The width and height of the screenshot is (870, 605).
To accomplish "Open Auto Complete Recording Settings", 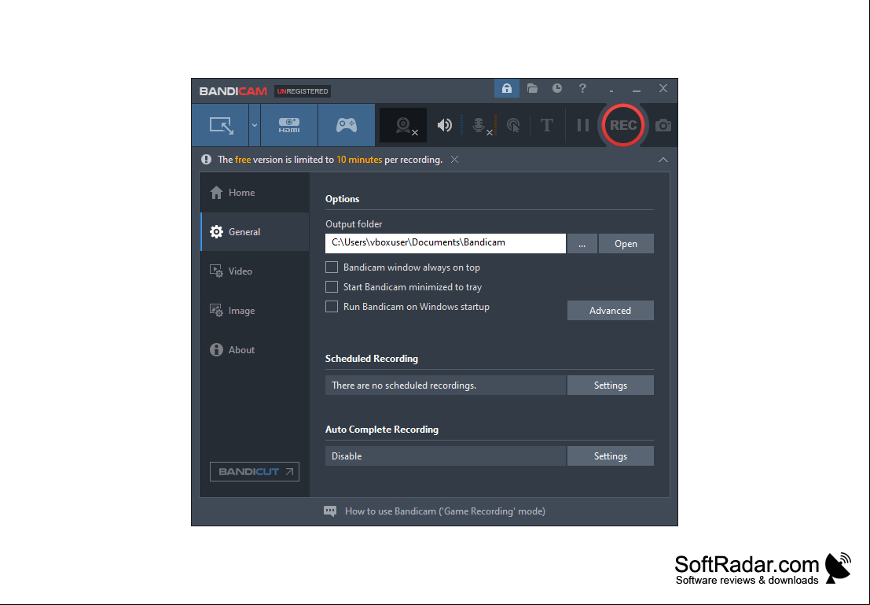I will 611,456.
